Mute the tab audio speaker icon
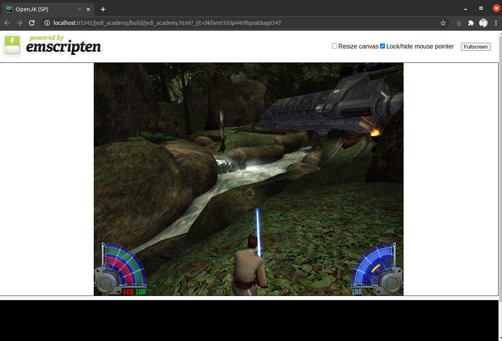The height and width of the screenshot is (341, 502). pyautogui.click(x=80, y=9)
